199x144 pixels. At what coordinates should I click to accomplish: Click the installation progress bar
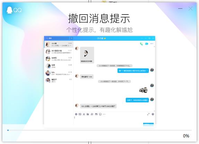(x=99, y=130)
